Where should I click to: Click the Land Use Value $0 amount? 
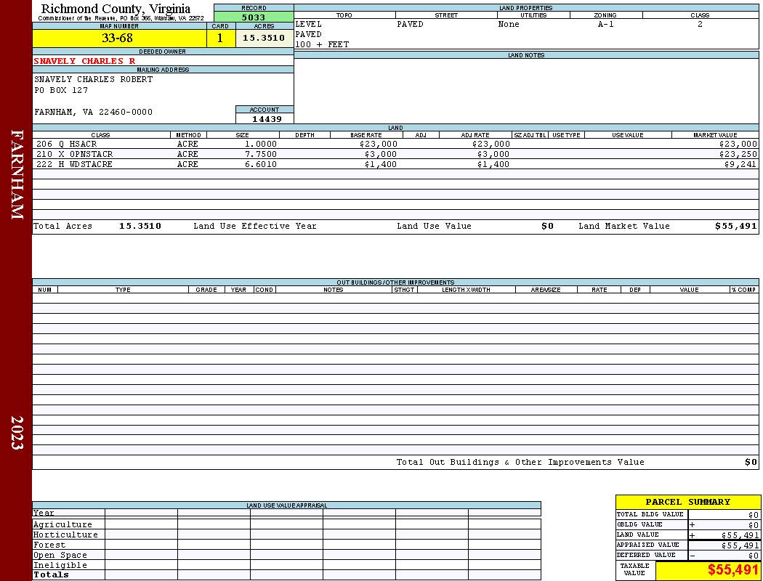click(x=547, y=226)
